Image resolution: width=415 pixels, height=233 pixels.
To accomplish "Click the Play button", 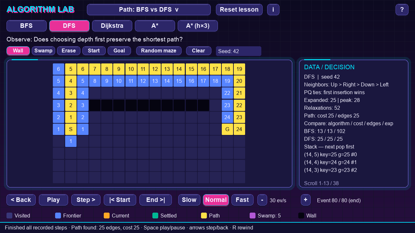I will [53, 200].
